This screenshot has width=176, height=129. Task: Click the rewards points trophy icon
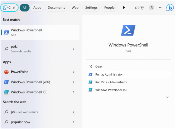point(143,8)
